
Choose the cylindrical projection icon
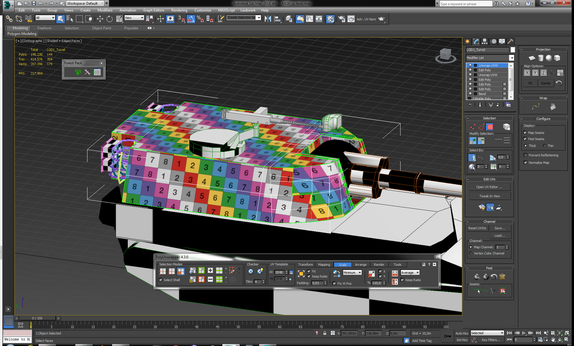click(x=540, y=58)
